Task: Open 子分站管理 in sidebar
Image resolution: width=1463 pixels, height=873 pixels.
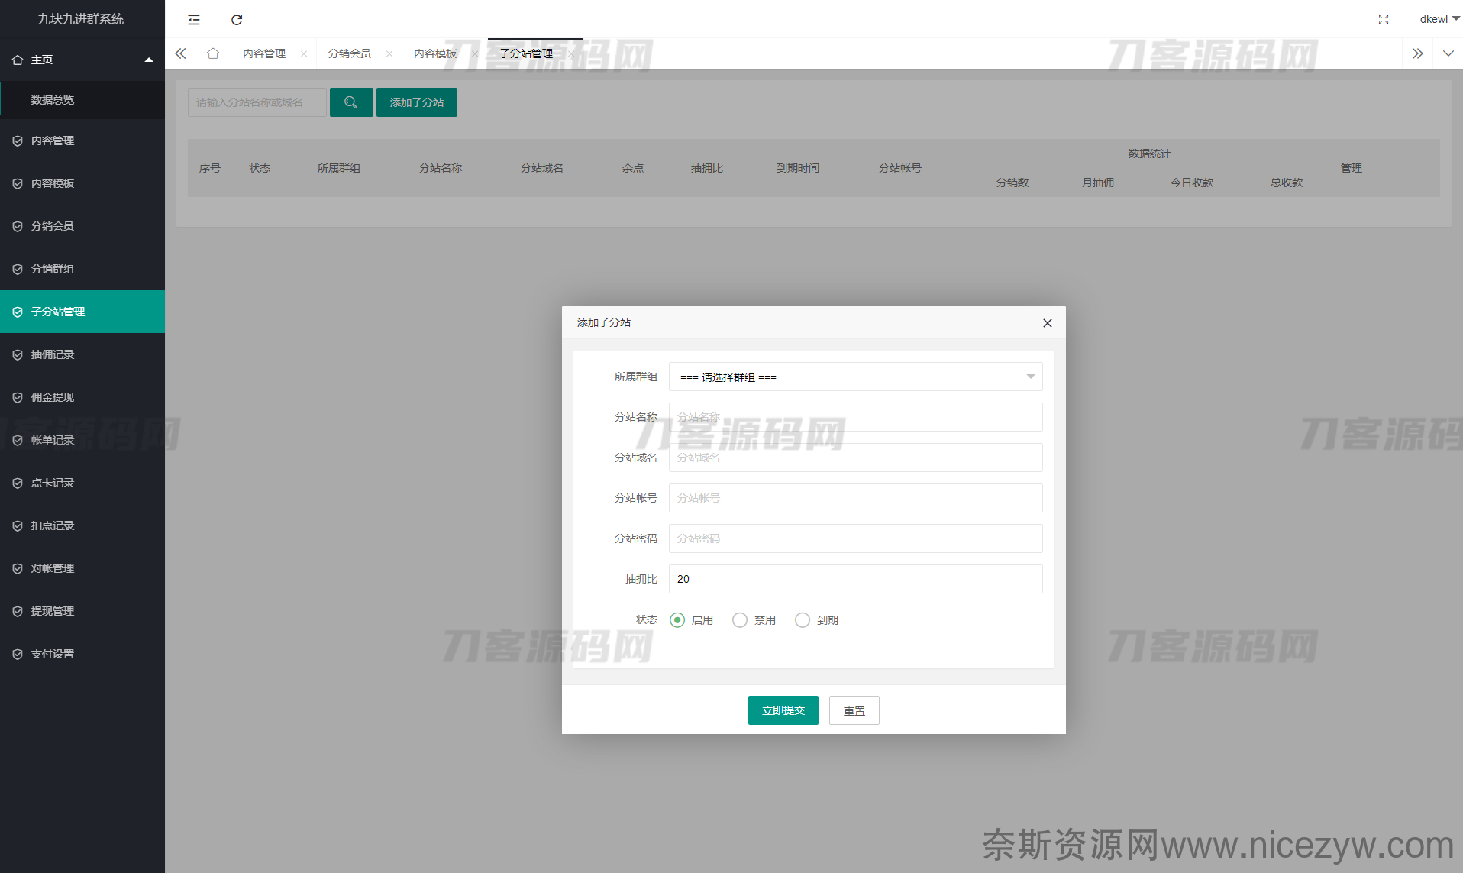Action: [82, 312]
